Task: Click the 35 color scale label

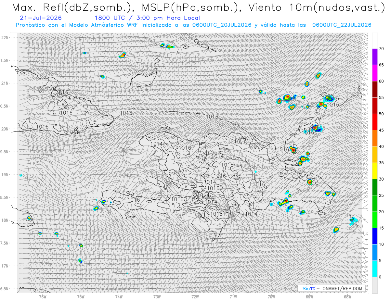Action: tap(381, 163)
